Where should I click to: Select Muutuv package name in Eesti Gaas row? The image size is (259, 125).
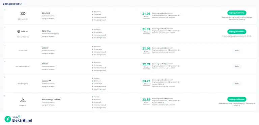45,48
